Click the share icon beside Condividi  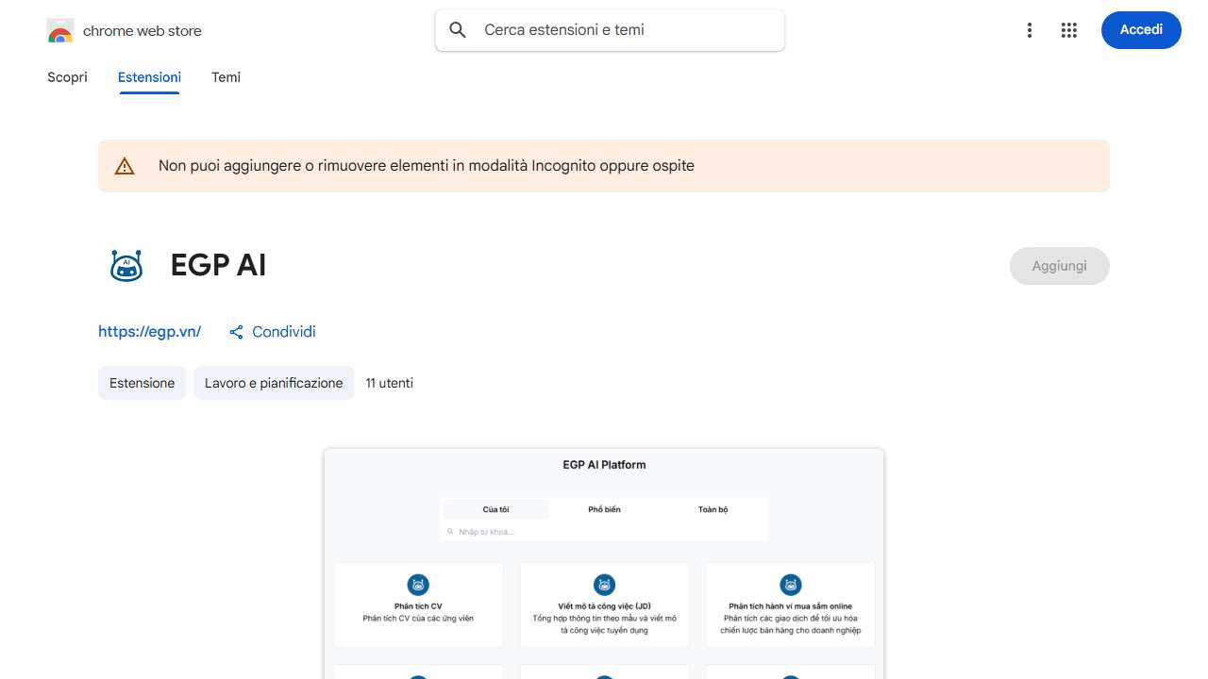pyautogui.click(x=236, y=332)
